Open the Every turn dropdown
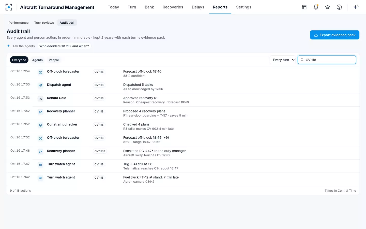The image size is (366, 229). [283, 60]
